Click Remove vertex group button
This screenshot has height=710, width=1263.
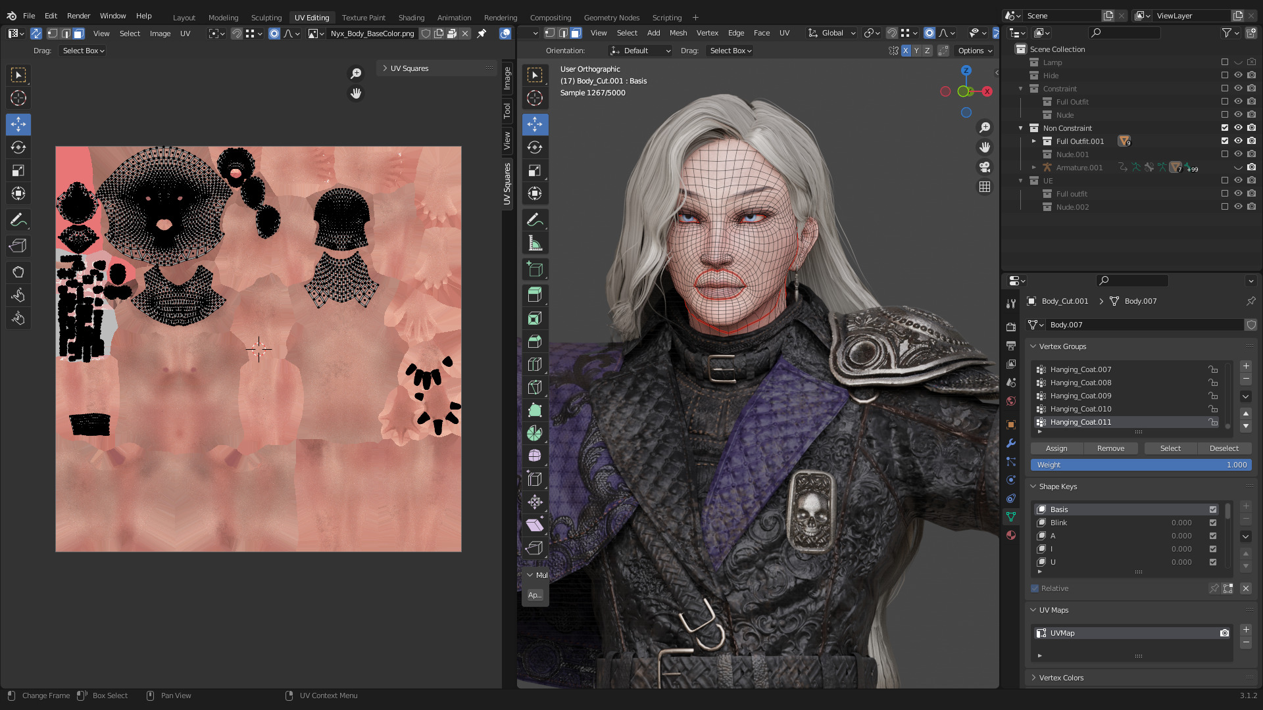[1110, 448]
